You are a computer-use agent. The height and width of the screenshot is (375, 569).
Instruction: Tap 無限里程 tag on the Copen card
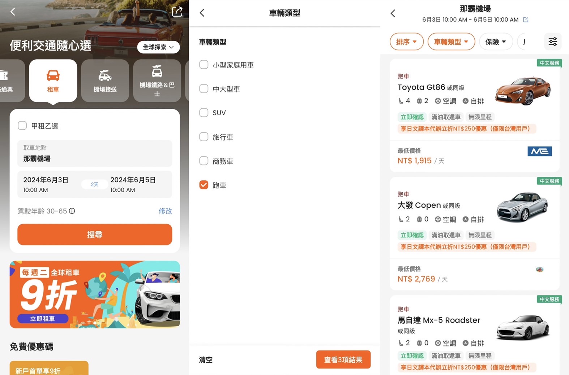[480, 235]
